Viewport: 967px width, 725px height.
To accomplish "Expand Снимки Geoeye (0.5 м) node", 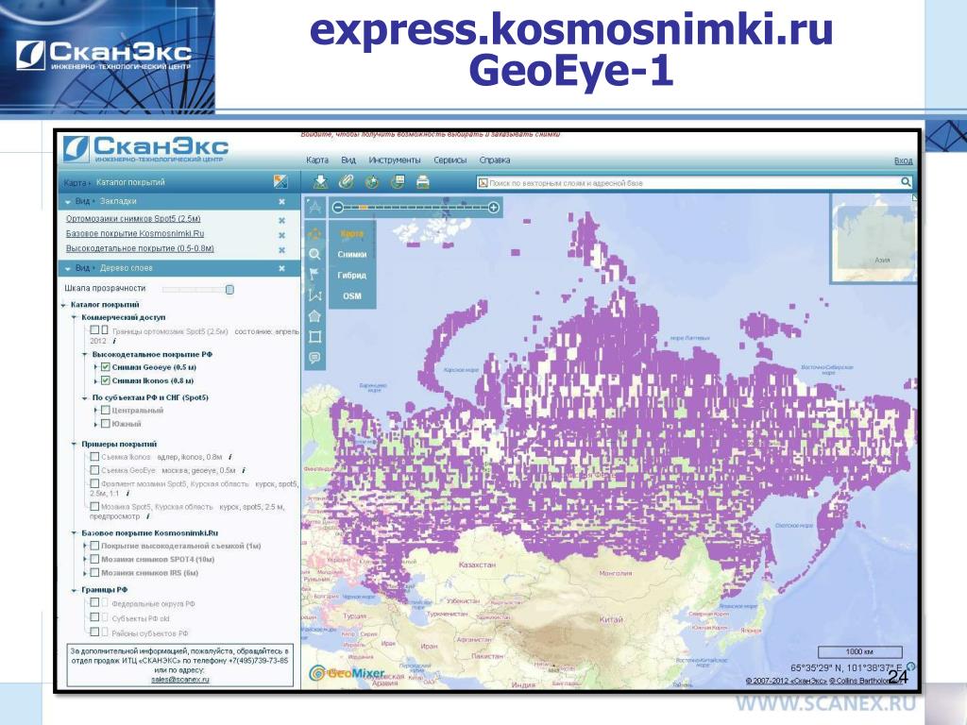I will (95, 367).
